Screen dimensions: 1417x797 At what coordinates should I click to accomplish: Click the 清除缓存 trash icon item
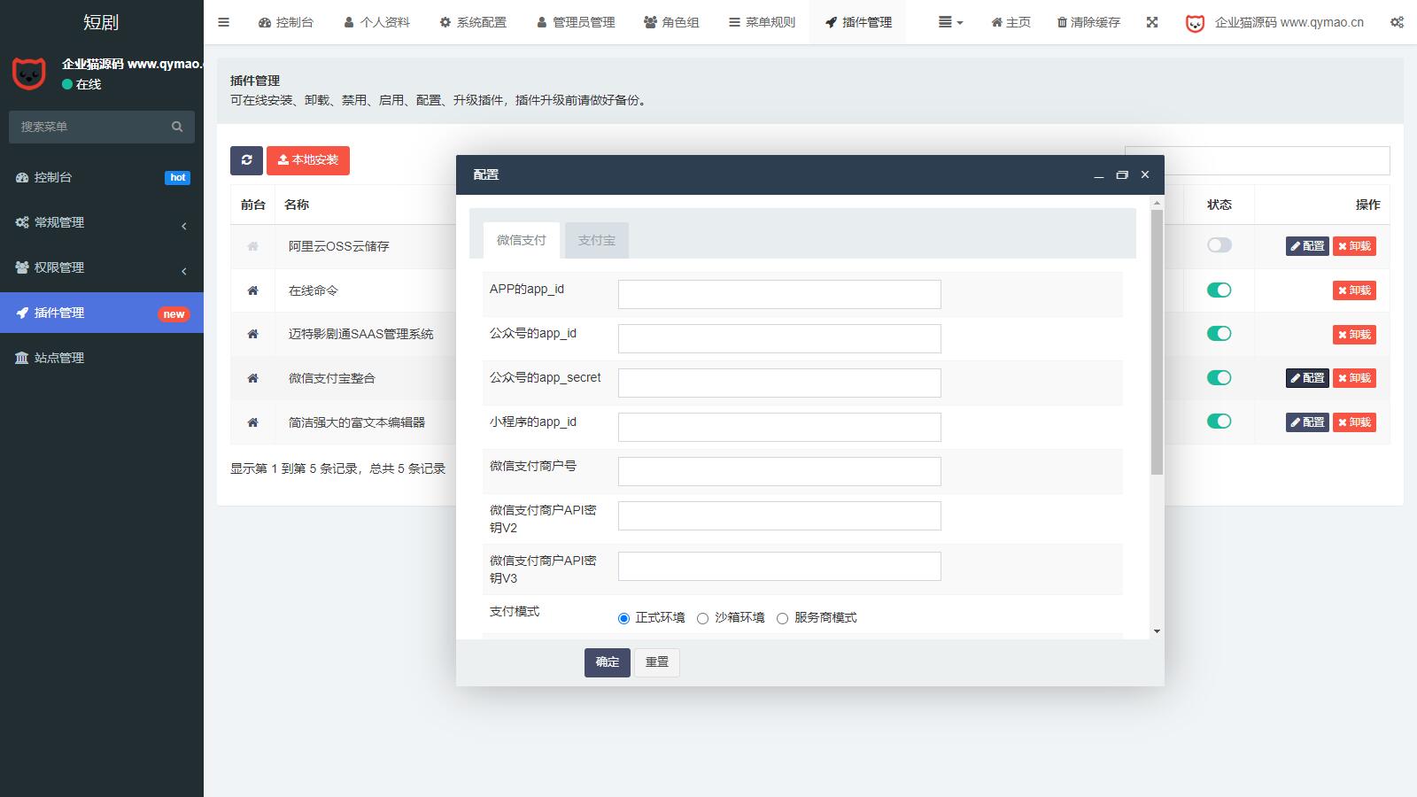(x=1088, y=22)
